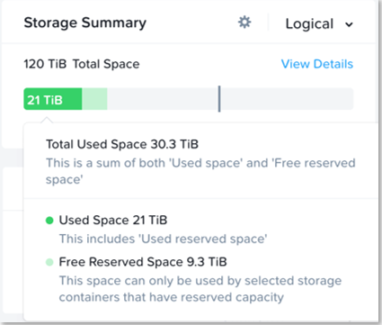
Task: Click the reserved capacity description text
Action: pos(200,289)
